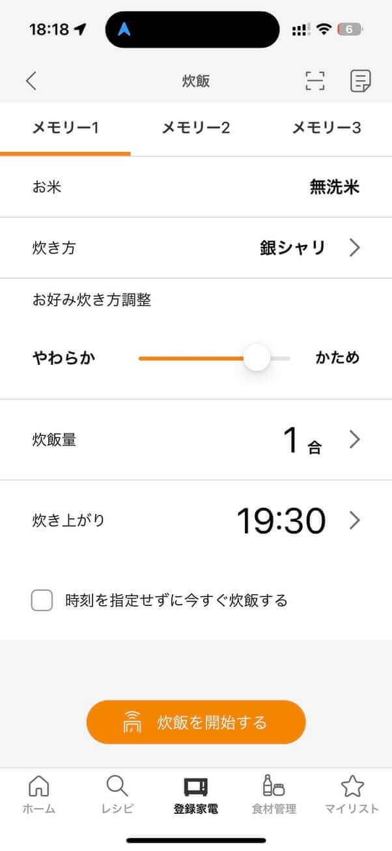Viewport: 392px width, 851px height.
Task: Open the rice amount (炊飯量) selector
Action: click(355, 439)
